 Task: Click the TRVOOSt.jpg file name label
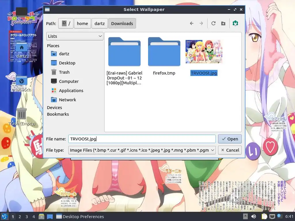click(x=204, y=73)
